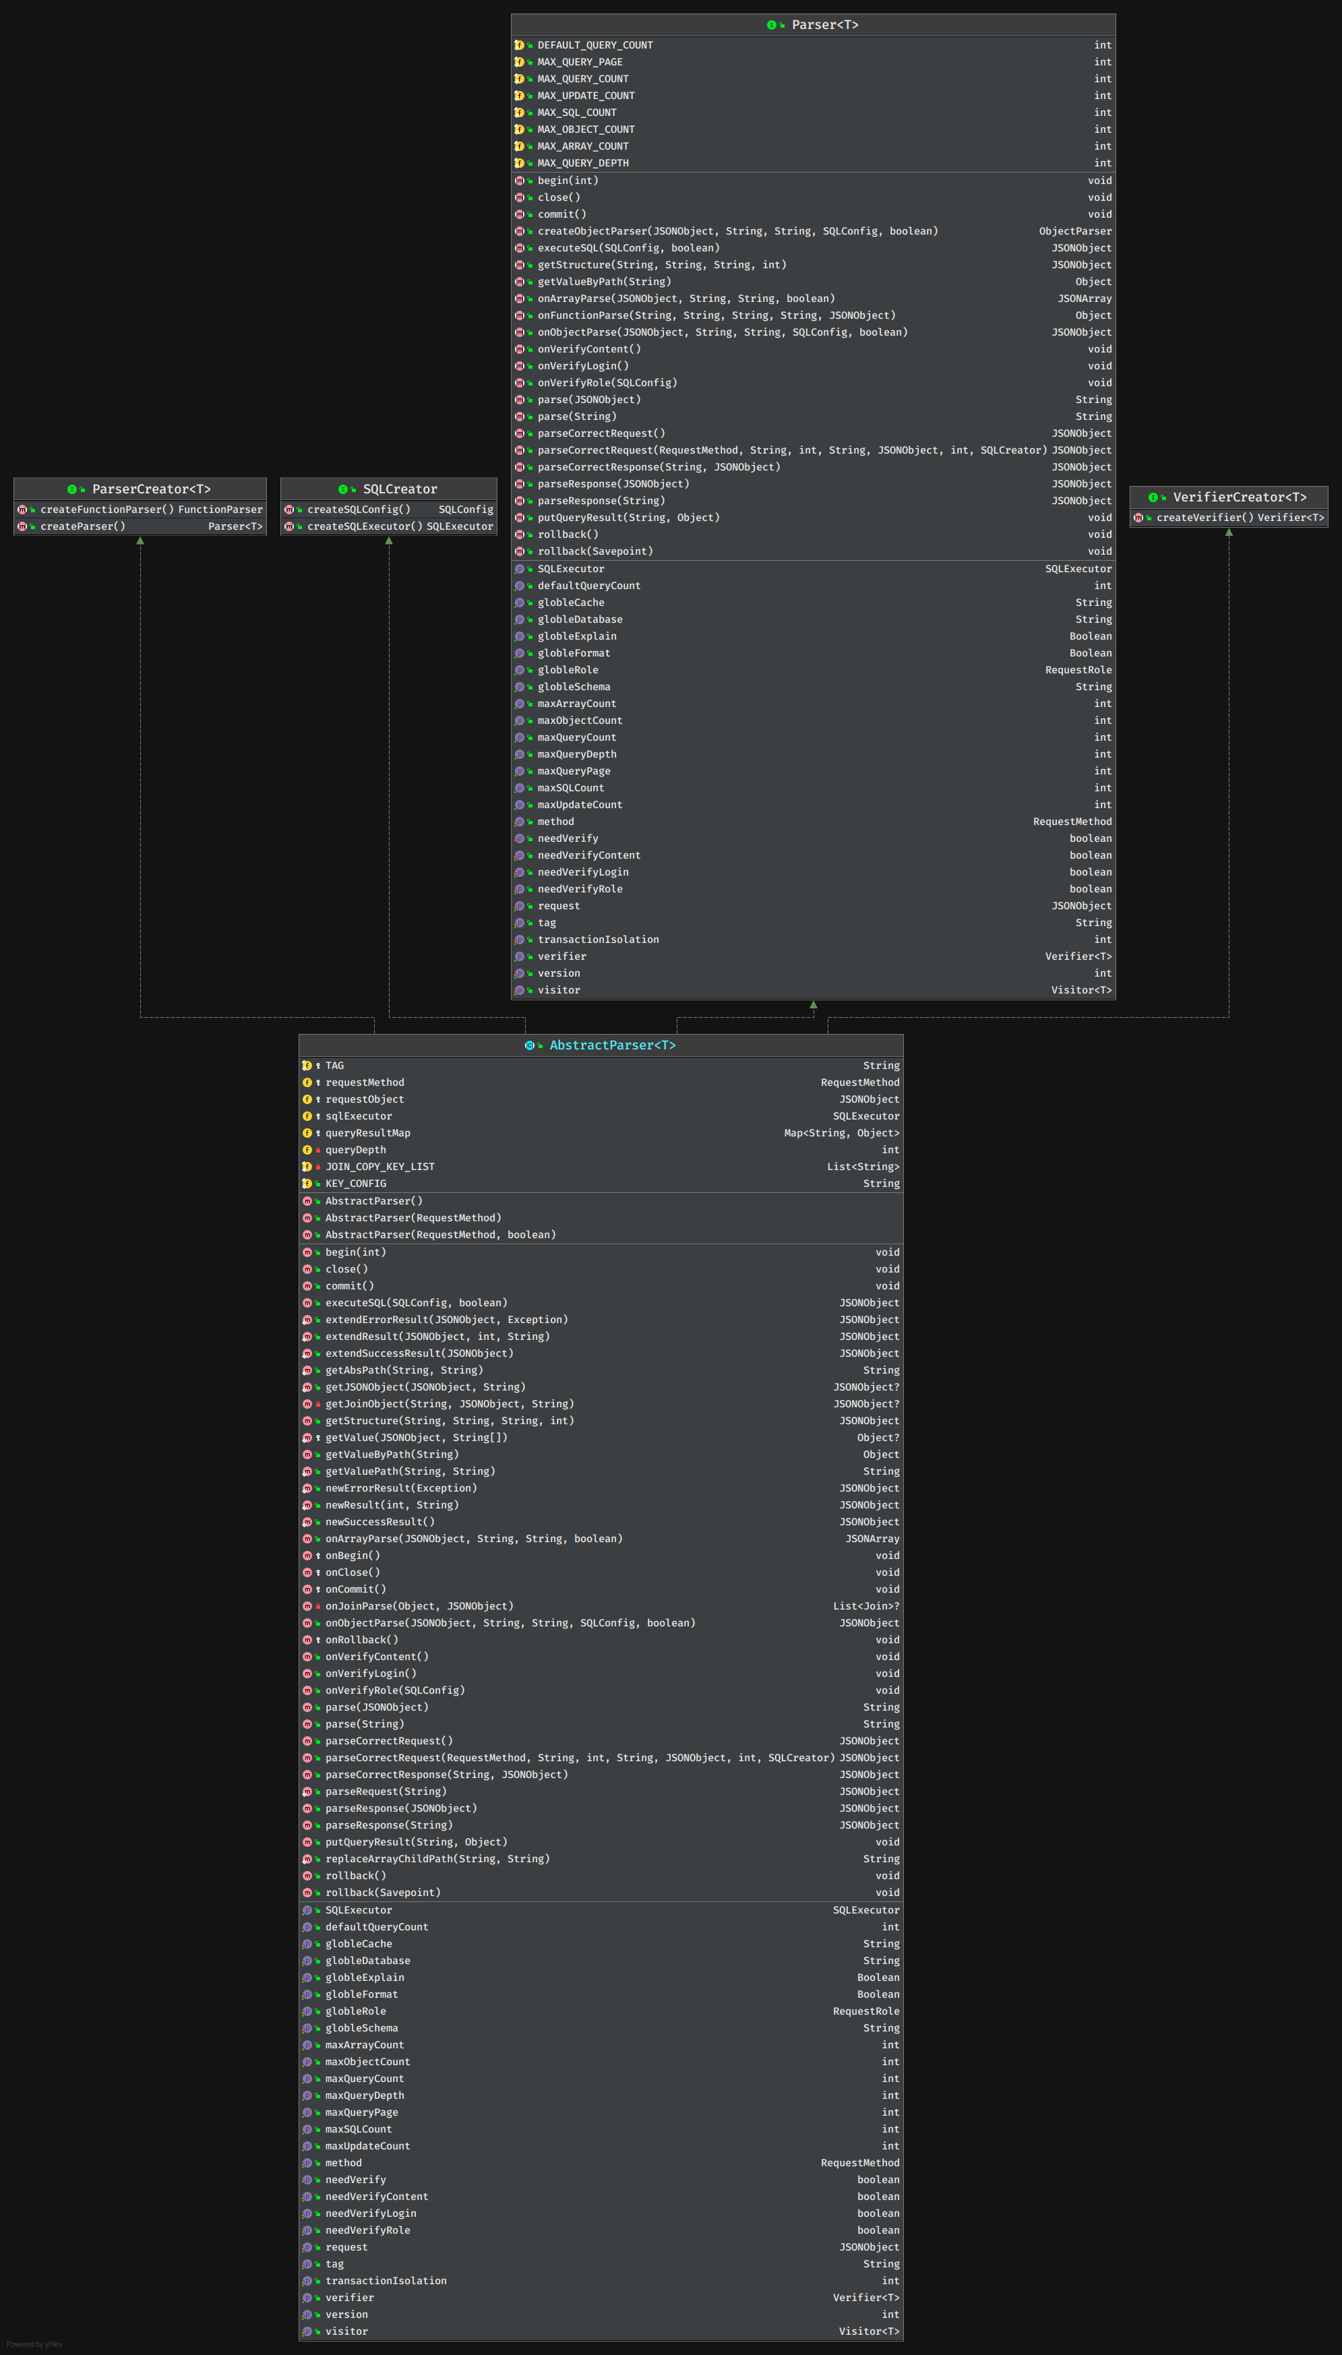Select the SQLCreator node title

click(400, 489)
